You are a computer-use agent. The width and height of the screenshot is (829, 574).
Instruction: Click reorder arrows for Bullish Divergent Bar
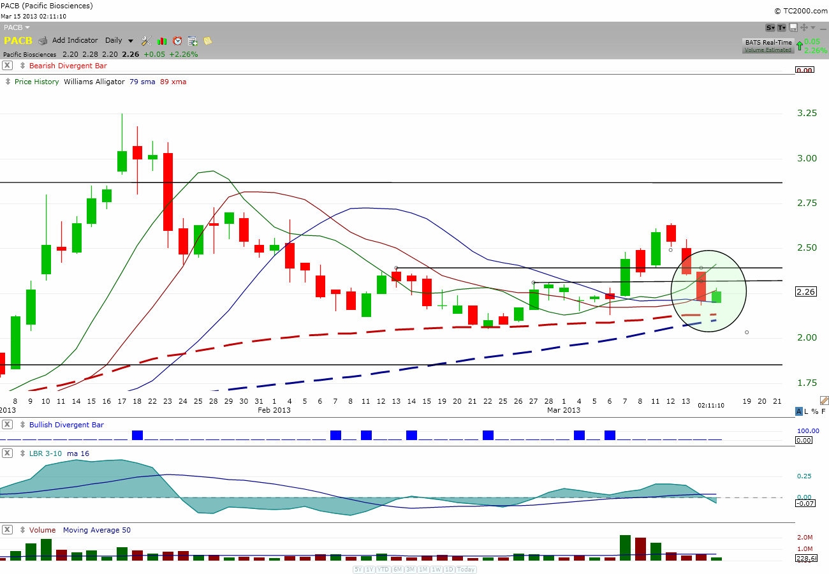(x=23, y=425)
